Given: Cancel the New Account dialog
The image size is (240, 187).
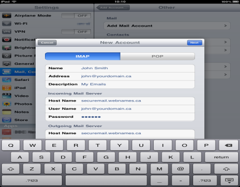Looking at the screenshot, I should 47,43.
